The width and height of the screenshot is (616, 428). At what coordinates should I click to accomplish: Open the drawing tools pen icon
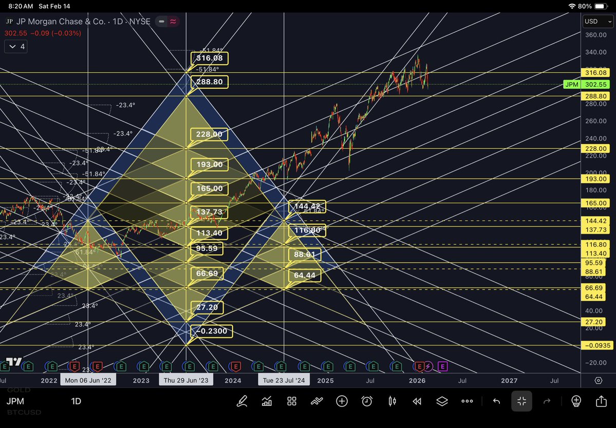tap(241, 401)
